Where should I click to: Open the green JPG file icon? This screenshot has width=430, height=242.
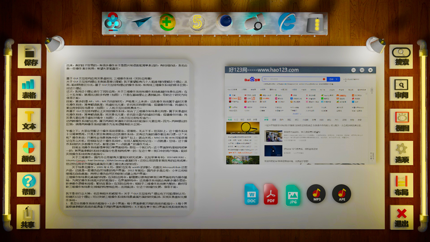pos(293,196)
